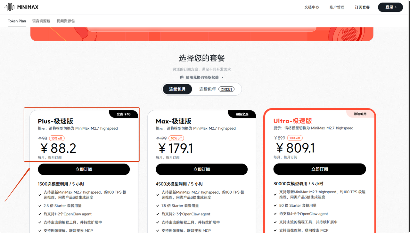The image size is (410, 233).
Task: Click 50 倍 Starter 套餐用量 text
Action: pos(298,205)
